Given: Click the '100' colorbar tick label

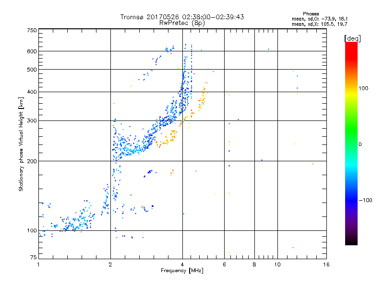Looking at the screenshot, I should tap(363, 88).
